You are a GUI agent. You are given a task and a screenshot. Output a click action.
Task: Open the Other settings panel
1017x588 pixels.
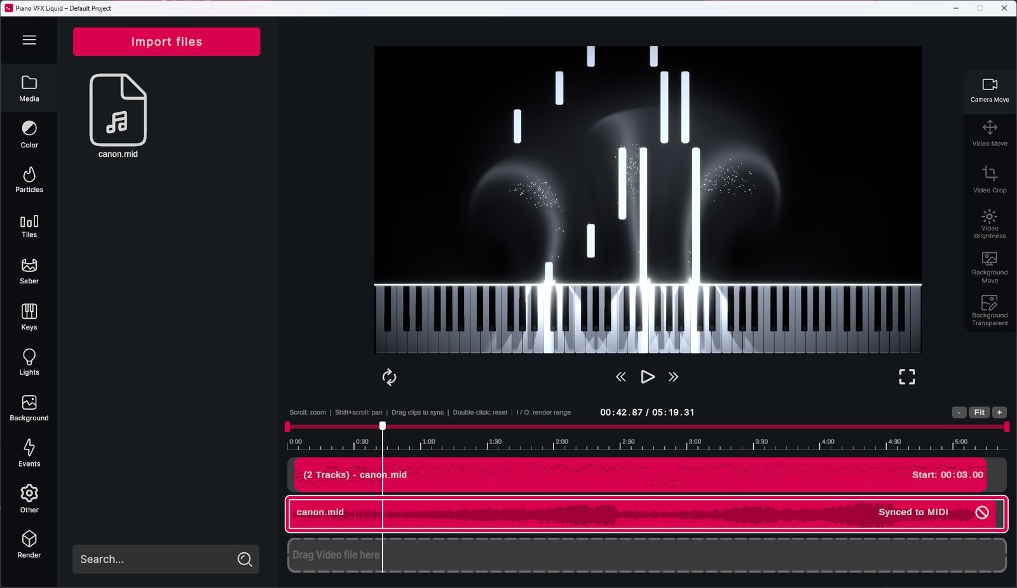click(x=29, y=499)
